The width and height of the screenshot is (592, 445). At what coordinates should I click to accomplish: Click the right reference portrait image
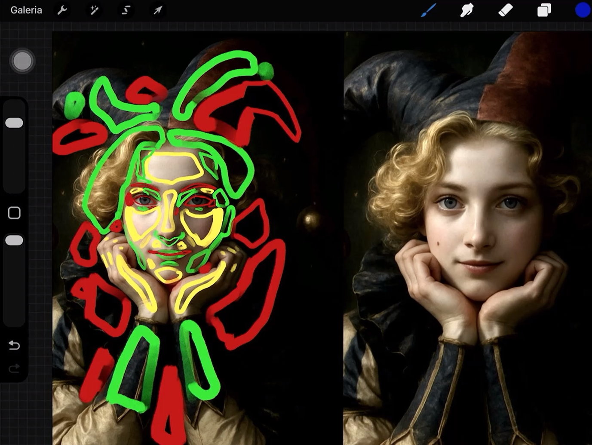[x=468, y=238]
